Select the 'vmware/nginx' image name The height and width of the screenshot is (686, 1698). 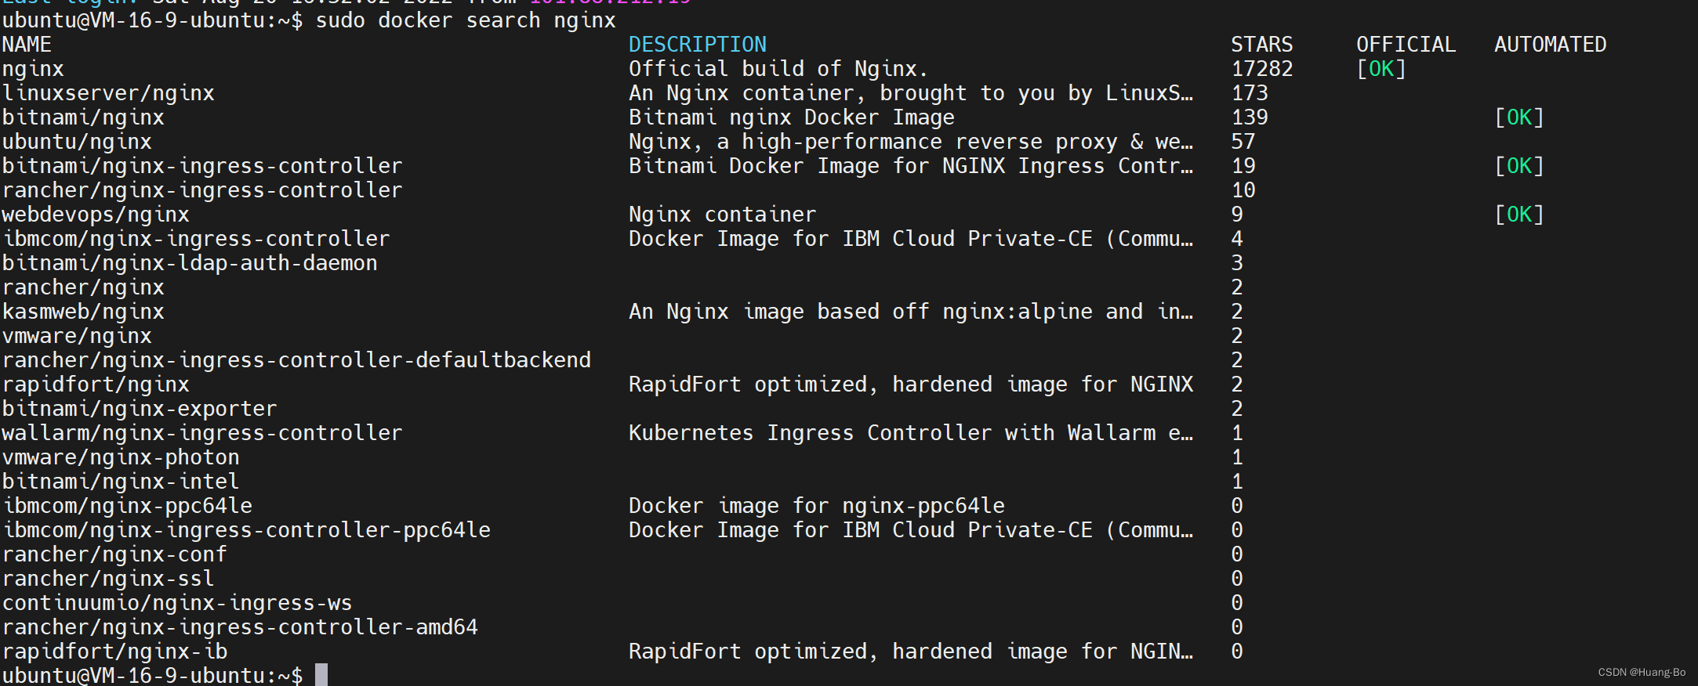click(x=77, y=336)
